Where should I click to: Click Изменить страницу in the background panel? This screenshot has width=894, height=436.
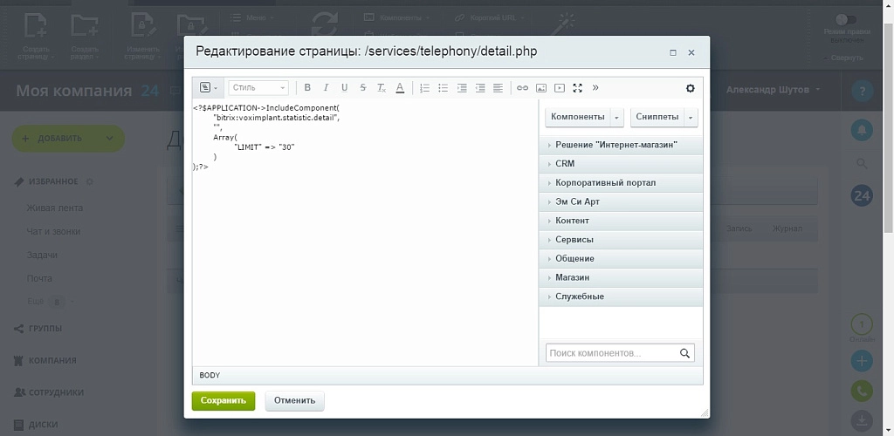pos(141,35)
